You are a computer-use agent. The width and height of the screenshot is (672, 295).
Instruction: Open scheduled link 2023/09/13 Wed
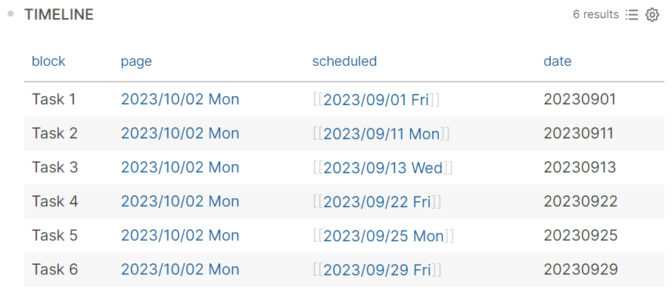click(x=383, y=167)
